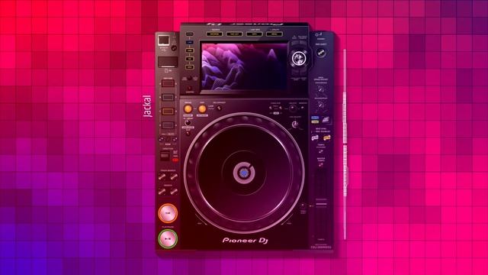
Task: Click the rotary selector dial beside the screen
Action: tap(298, 58)
